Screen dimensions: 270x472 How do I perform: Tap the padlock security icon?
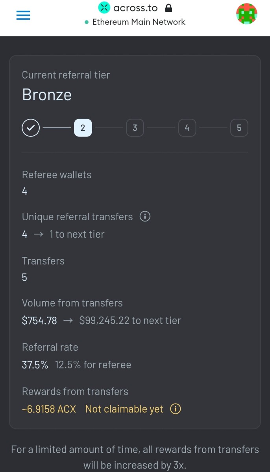[168, 7]
